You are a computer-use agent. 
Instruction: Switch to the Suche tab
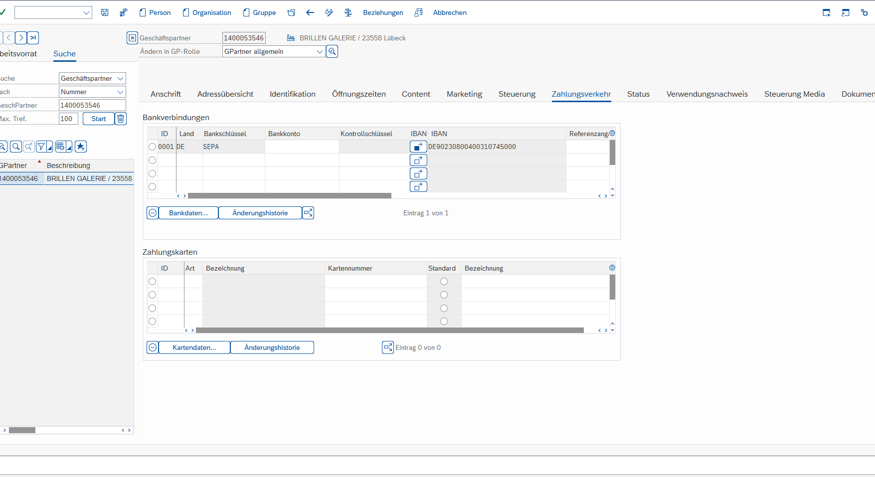65,54
